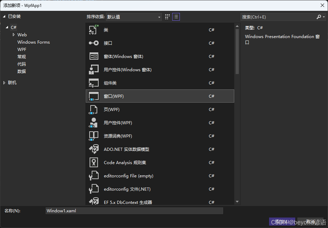Select WPF category in tree
The image size is (328, 228).
(x=22, y=50)
